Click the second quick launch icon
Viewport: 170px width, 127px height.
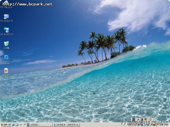tap(17, 125)
